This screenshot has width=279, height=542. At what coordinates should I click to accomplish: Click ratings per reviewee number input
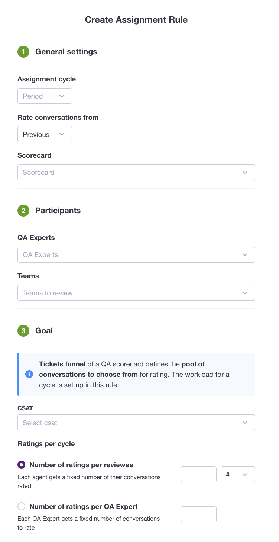pos(199,475)
